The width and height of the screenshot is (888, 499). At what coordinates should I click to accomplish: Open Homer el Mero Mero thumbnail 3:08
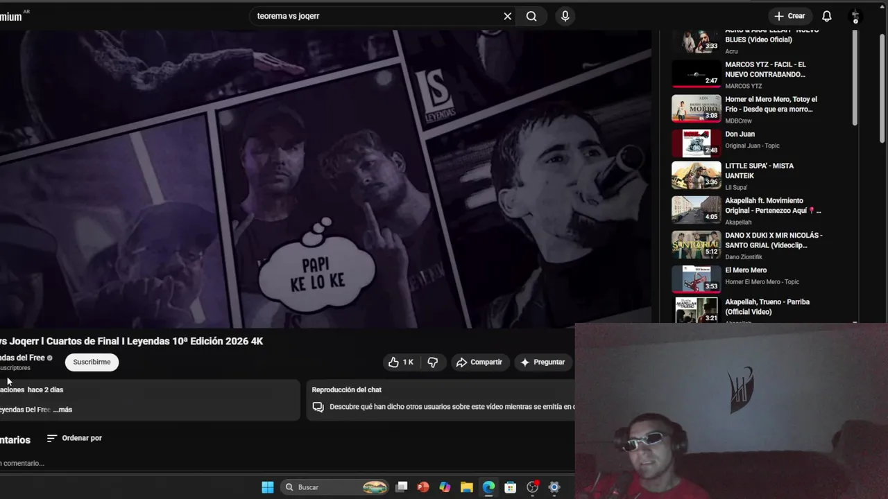point(696,108)
